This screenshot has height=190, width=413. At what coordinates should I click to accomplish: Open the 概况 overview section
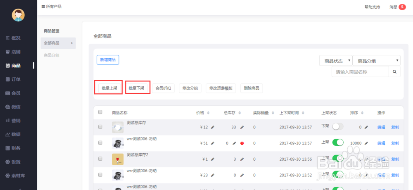(x=13, y=38)
